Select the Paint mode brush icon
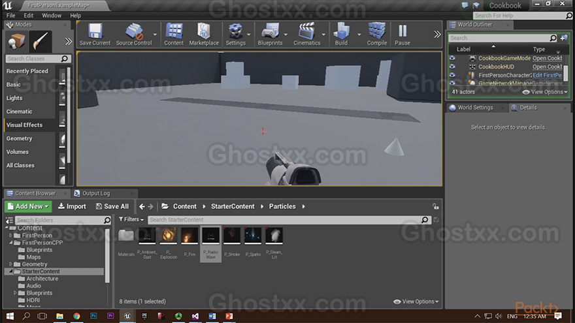Screen dimensions: 575x323 pos(40,41)
